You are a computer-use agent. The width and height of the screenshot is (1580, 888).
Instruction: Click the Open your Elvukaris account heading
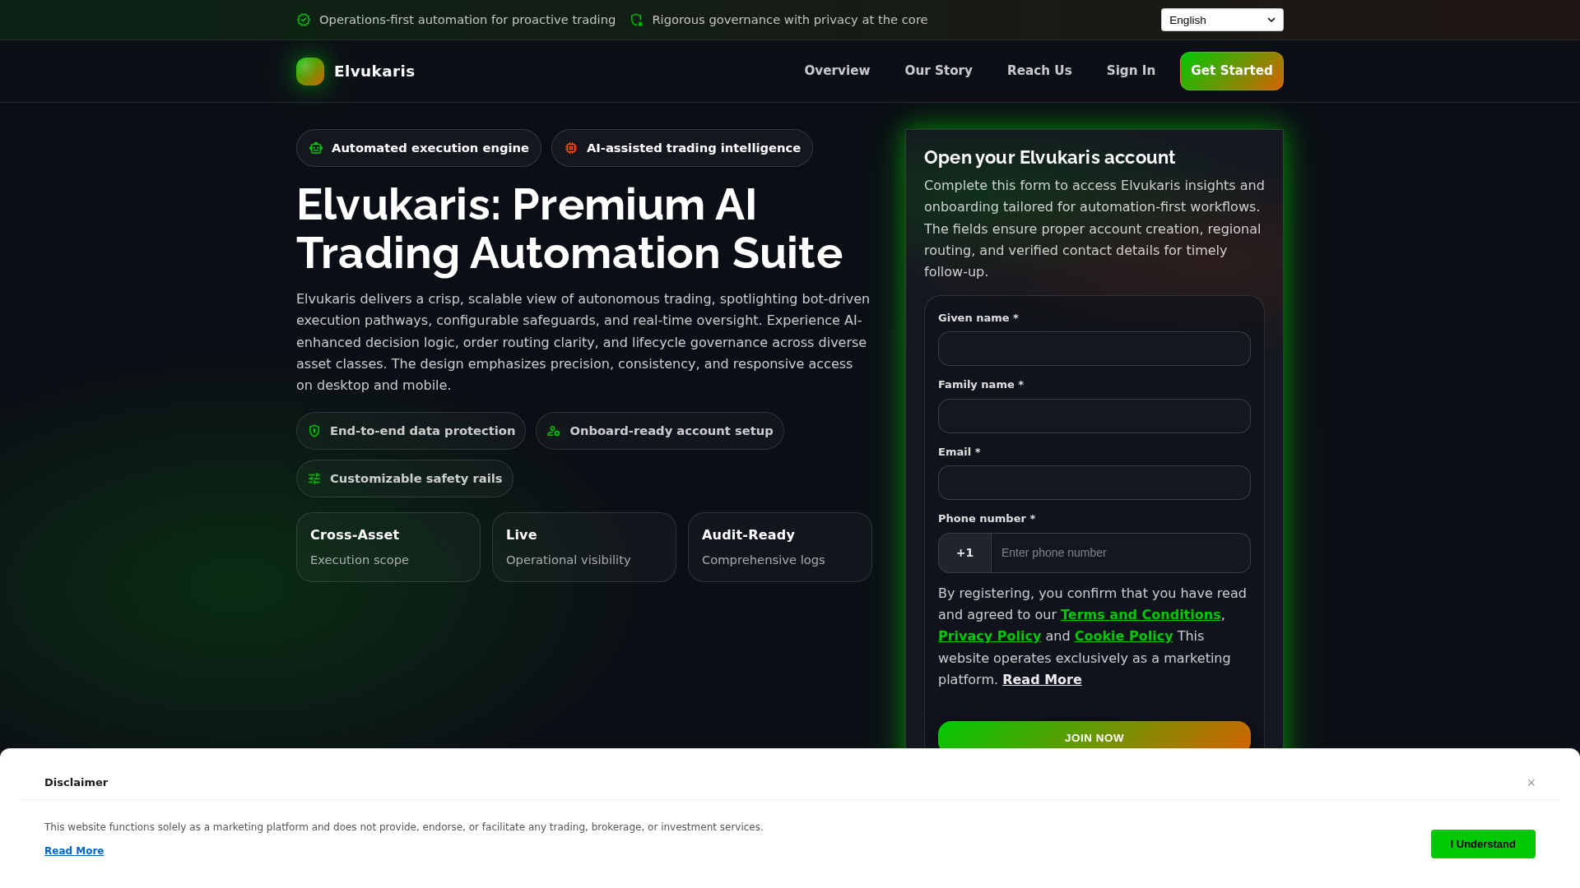(x=1049, y=158)
